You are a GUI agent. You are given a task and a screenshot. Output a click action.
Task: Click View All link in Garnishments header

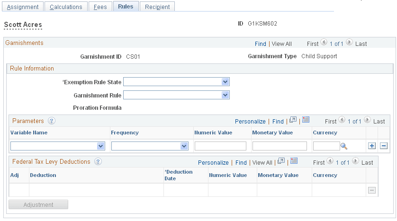tap(281, 44)
